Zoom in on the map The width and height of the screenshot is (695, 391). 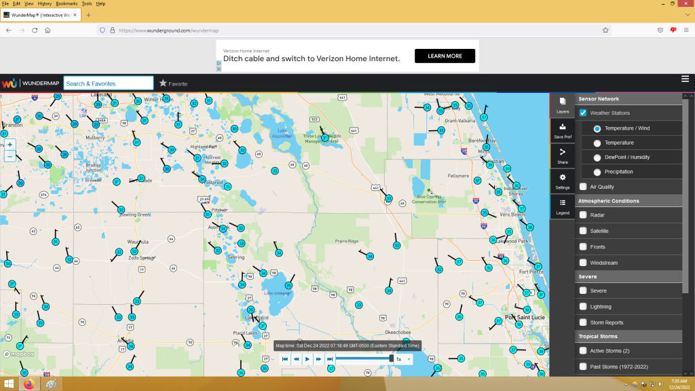[x=10, y=145]
